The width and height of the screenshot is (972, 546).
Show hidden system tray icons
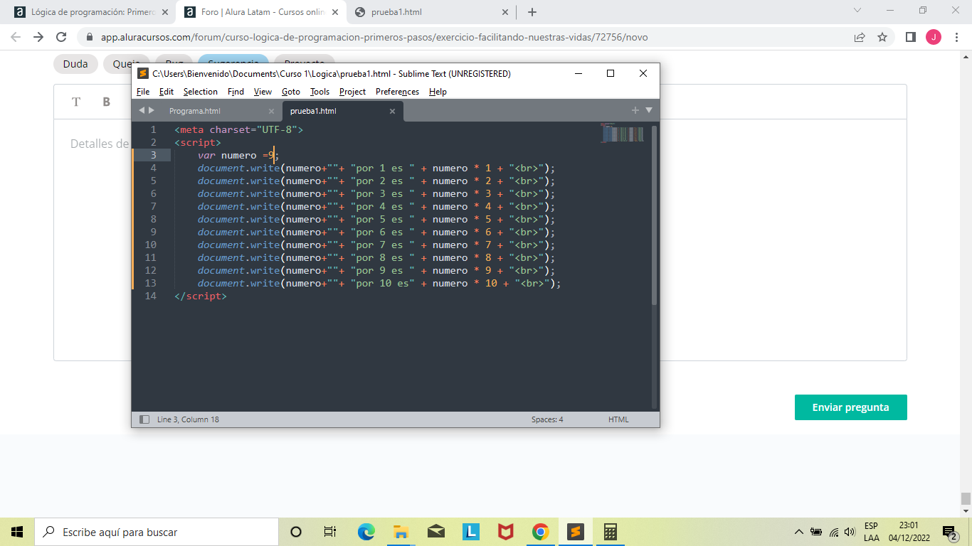pyautogui.click(x=799, y=532)
